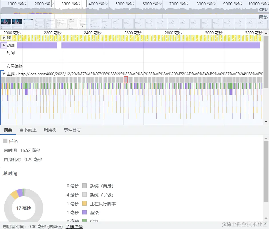This screenshot has height=229, width=269.
Task: Click the localhost:4000 main thread URL
Action: coord(141,74)
